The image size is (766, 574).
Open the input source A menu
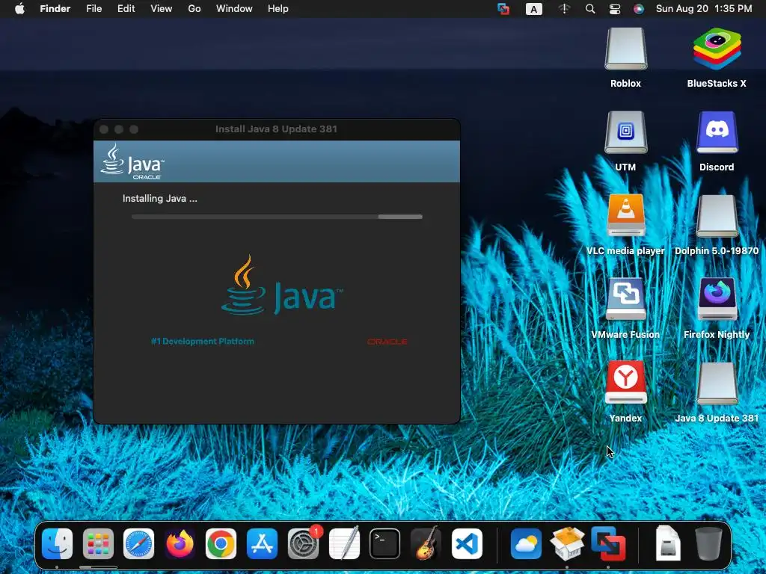coord(533,9)
